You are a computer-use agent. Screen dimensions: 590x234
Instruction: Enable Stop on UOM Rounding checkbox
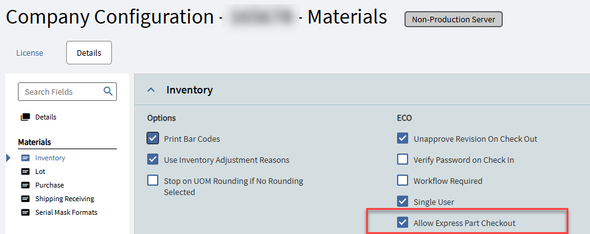(x=153, y=181)
